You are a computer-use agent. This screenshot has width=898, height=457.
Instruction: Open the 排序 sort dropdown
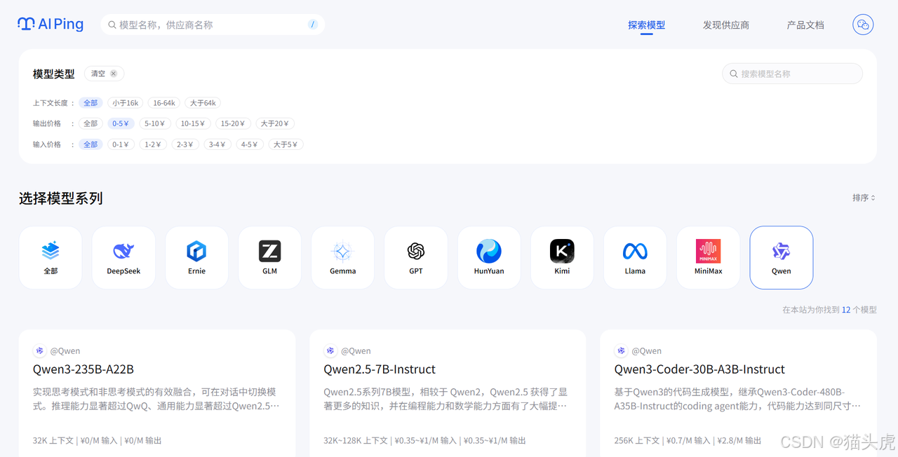click(864, 198)
